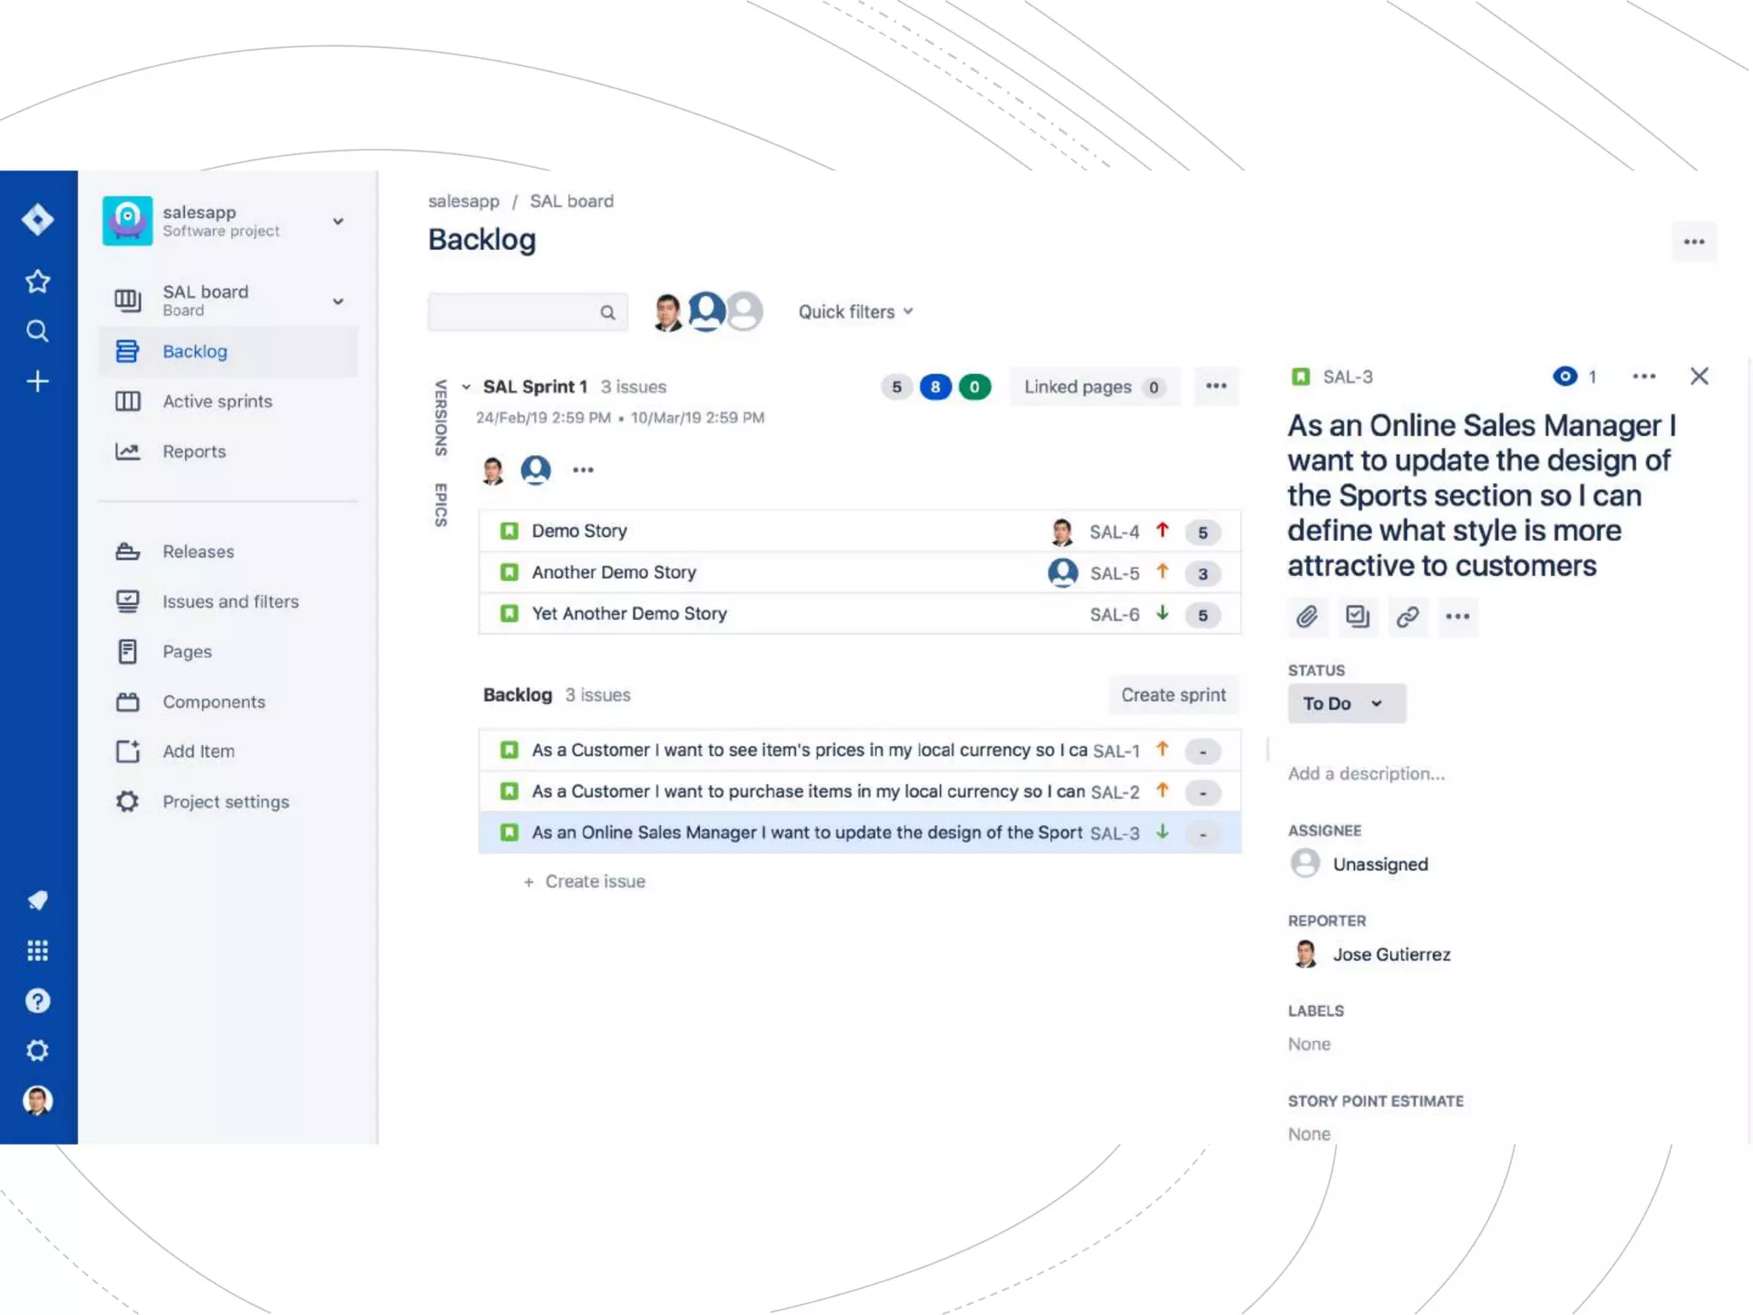The image size is (1753, 1315).
Task: Click the attachment paperclip icon on SAL-3
Action: pyautogui.click(x=1307, y=616)
